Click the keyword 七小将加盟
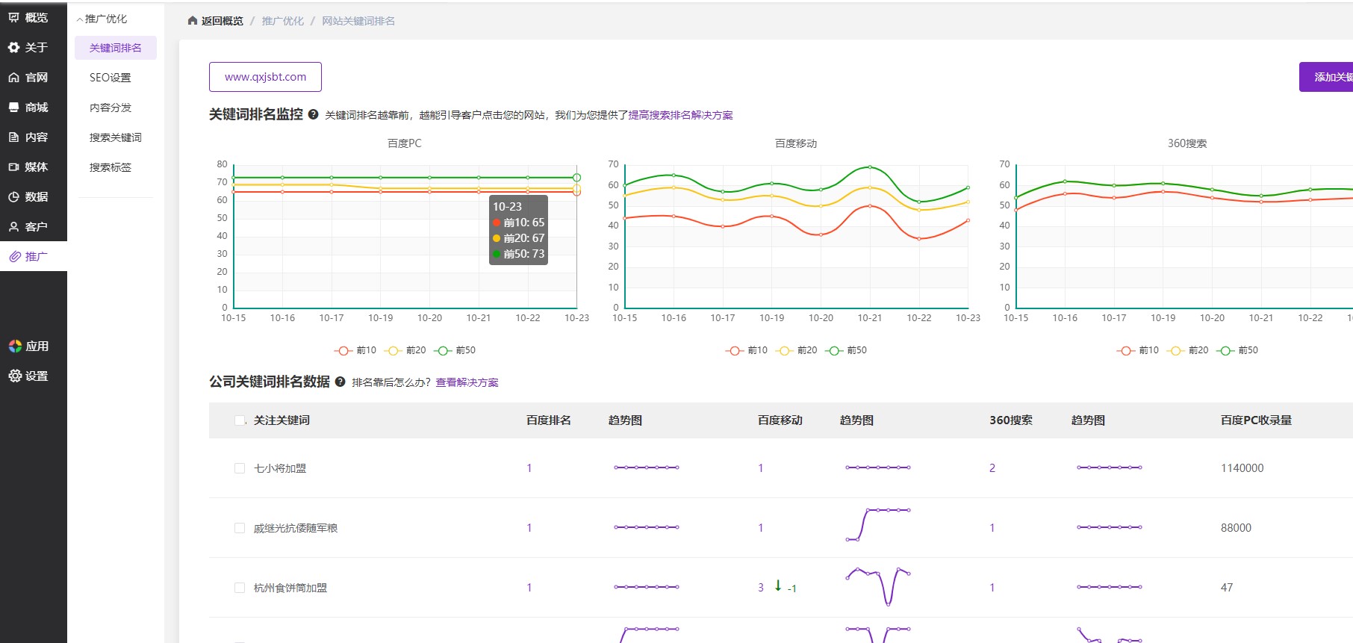This screenshot has height=643, width=1353. (280, 468)
